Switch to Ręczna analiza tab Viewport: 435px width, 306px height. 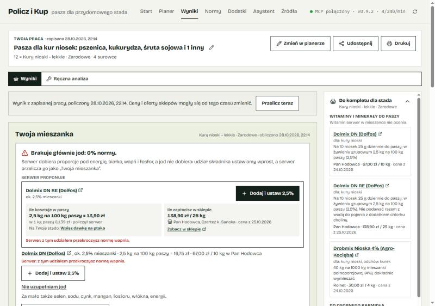tap(67, 79)
